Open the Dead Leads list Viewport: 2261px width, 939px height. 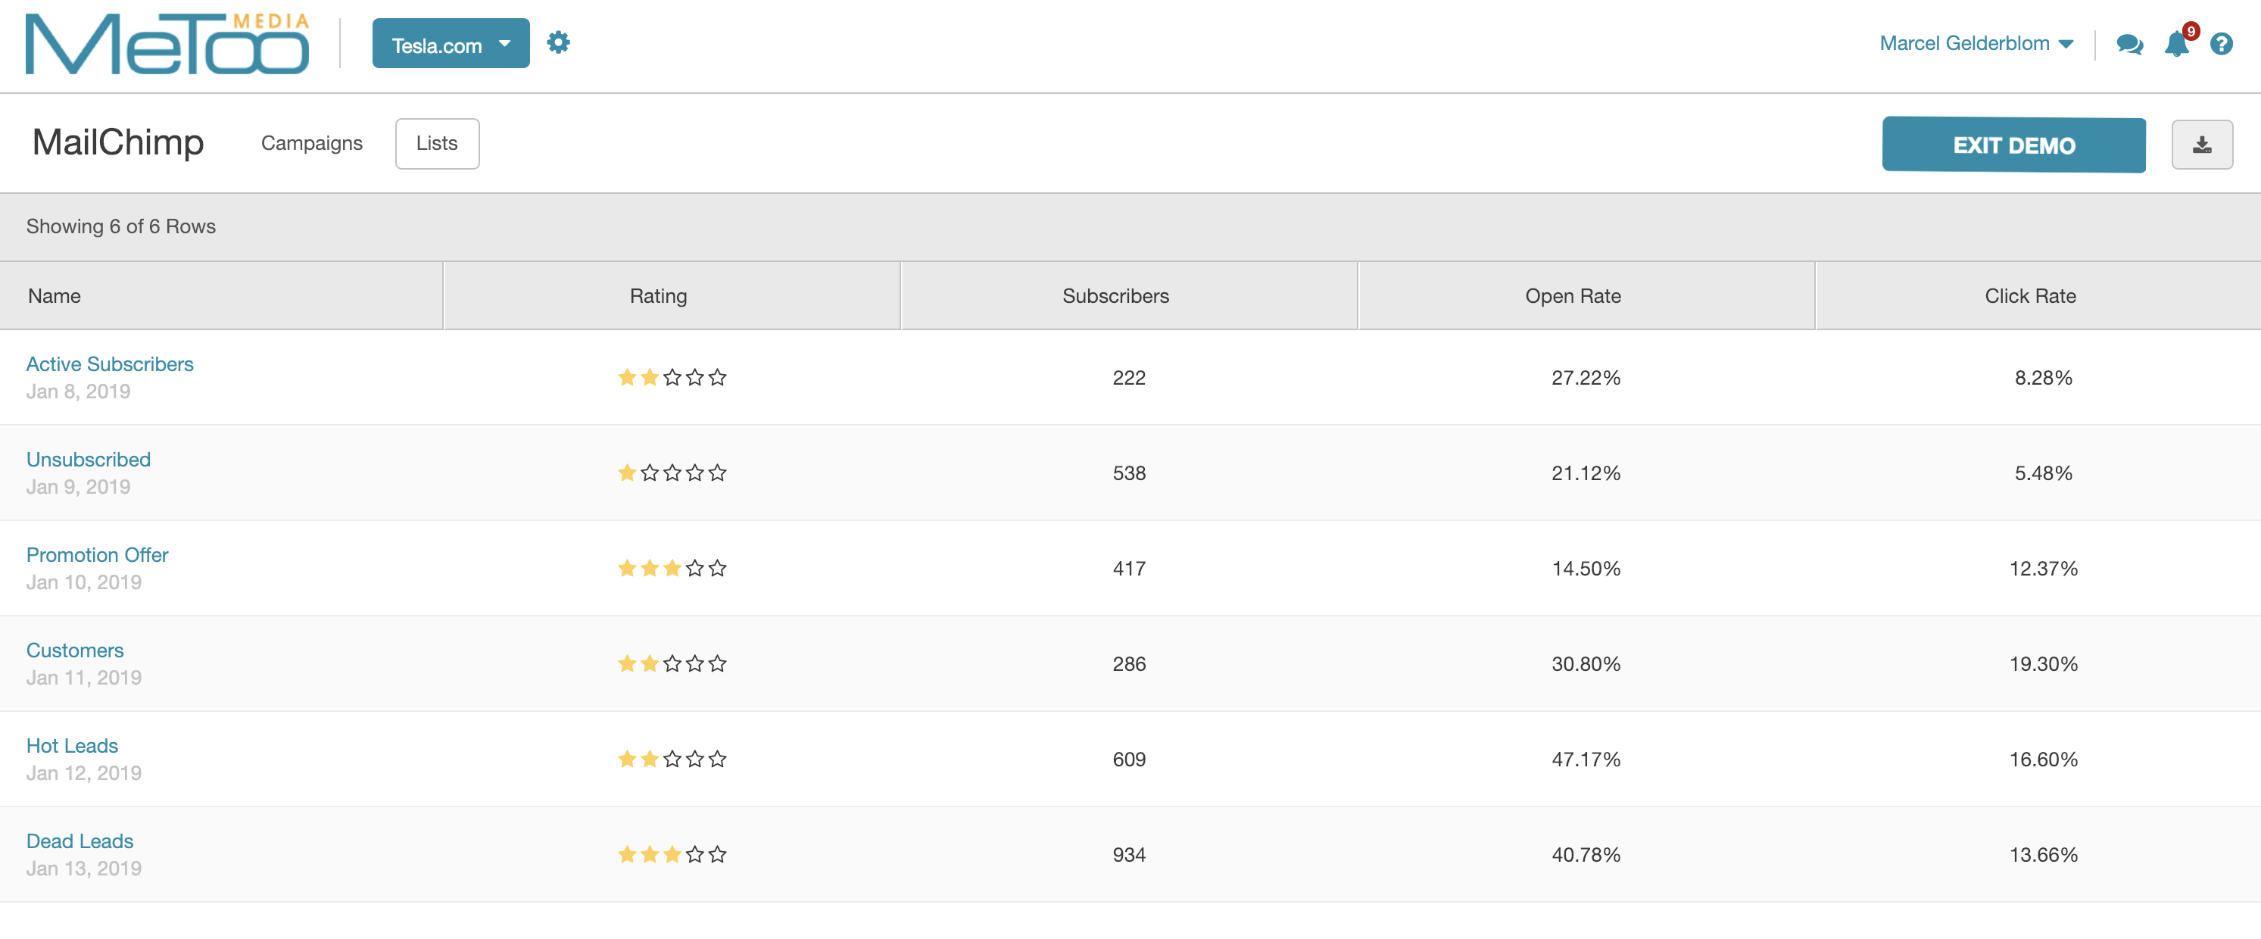click(x=80, y=841)
